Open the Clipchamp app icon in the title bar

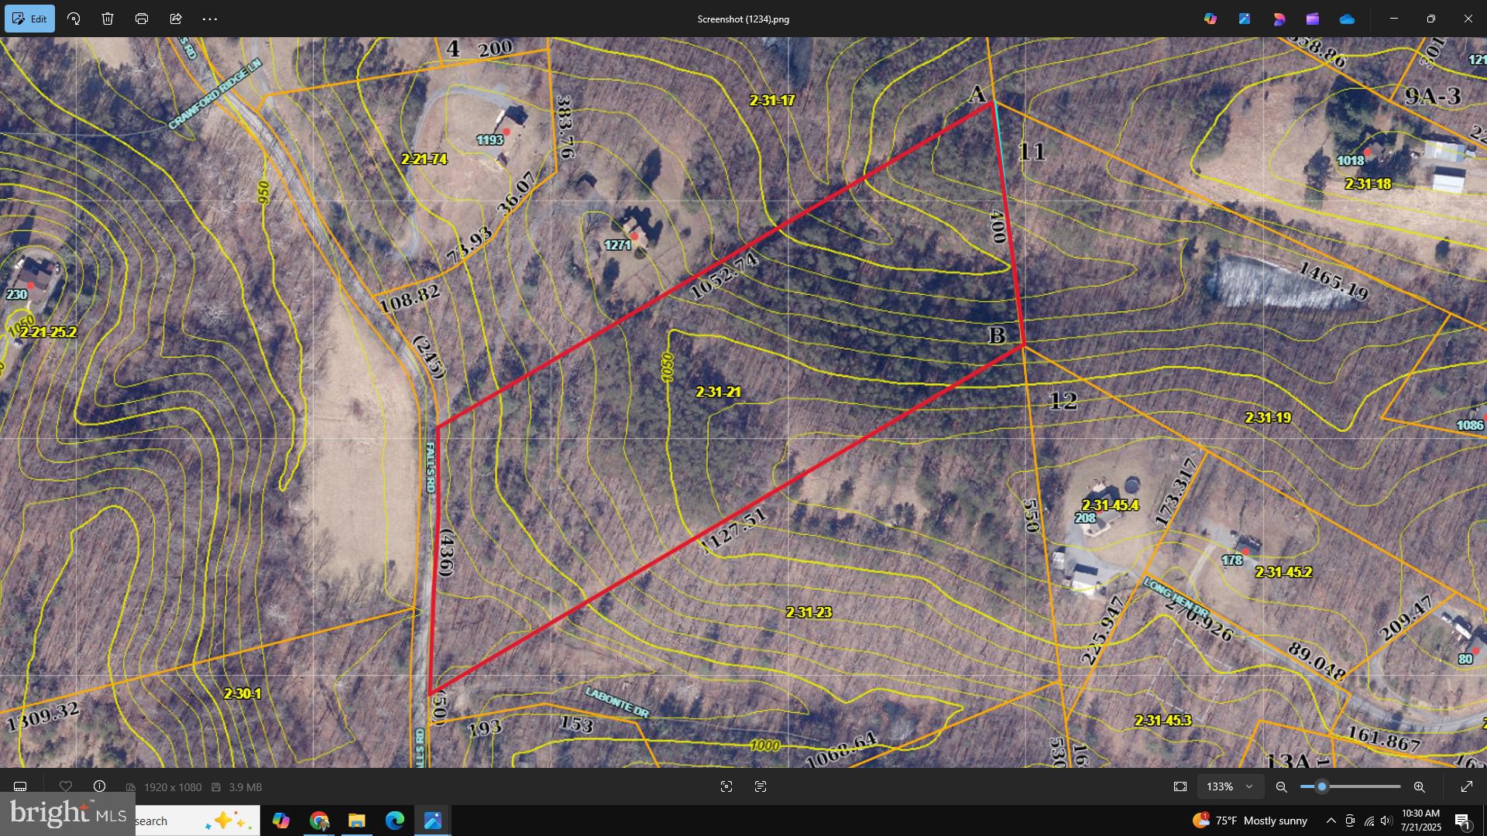point(1312,19)
